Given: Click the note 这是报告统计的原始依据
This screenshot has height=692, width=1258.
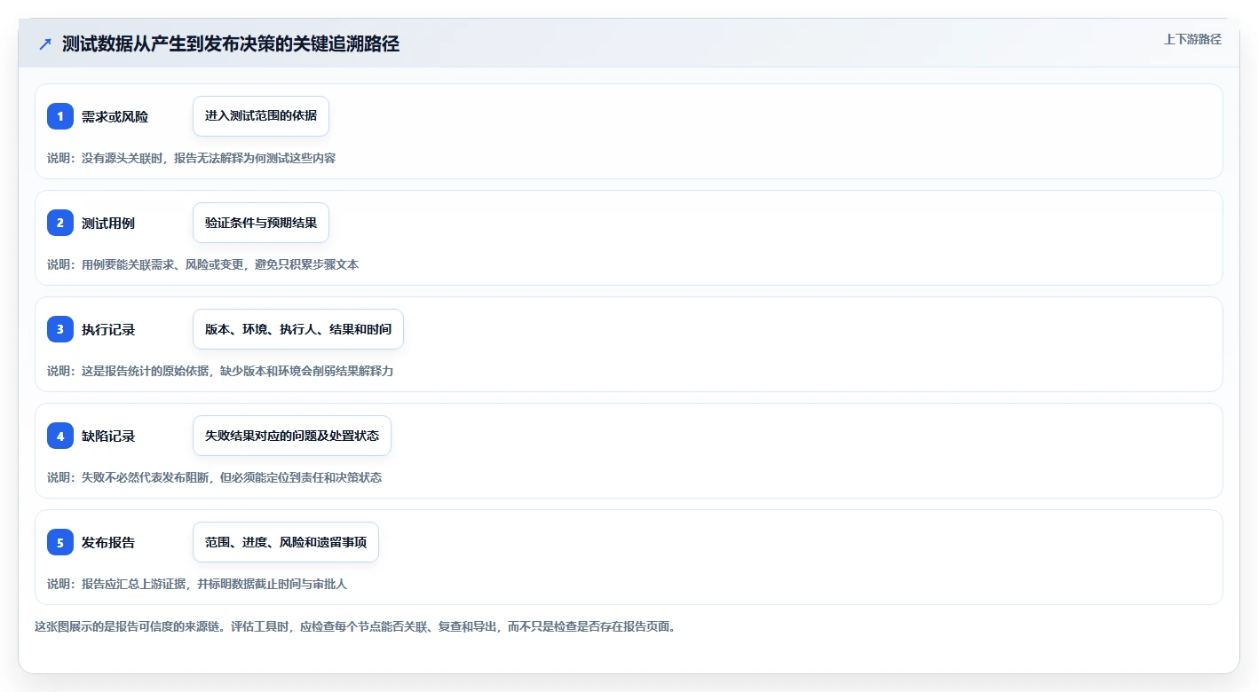Looking at the screenshot, I should (220, 371).
